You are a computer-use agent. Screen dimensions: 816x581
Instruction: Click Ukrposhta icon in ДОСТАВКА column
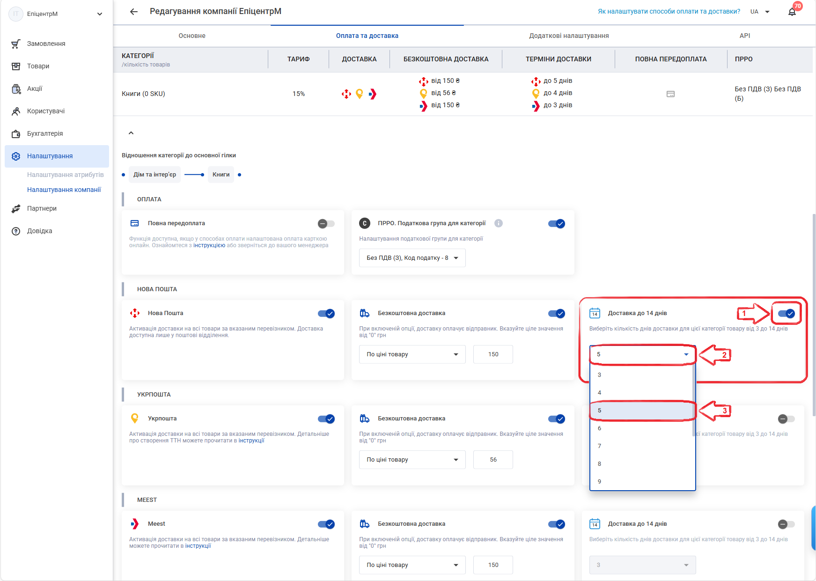360,94
